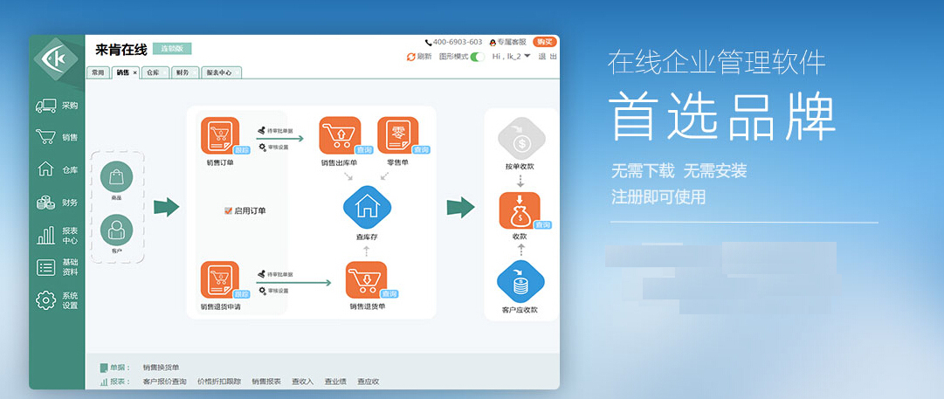Click 查询 badge on 收款
Screen dimensions: 944x399
click(x=542, y=225)
